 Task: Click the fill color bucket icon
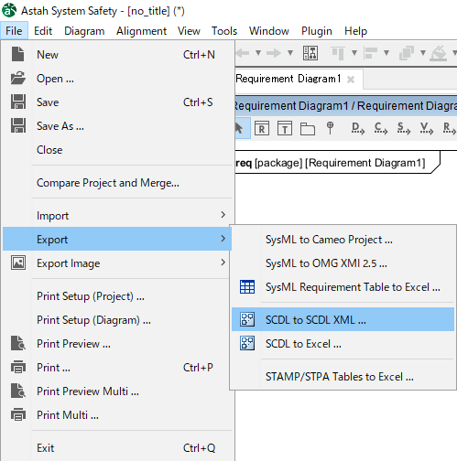[x=438, y=53]
